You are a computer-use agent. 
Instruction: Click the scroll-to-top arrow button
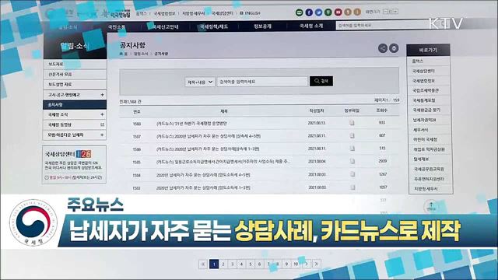(431, 205)
